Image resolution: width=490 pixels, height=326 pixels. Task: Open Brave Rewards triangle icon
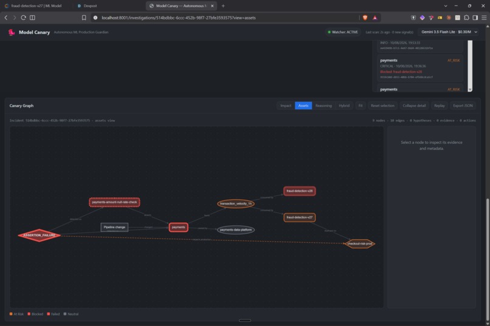coord(374,18)
